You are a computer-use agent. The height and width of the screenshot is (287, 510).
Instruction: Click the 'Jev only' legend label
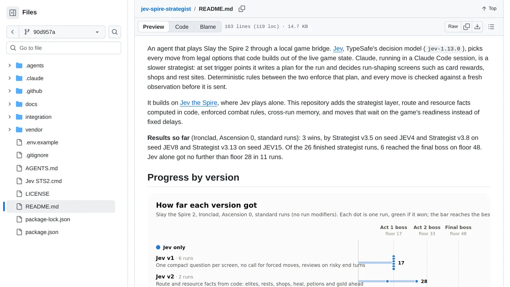[x=174, y=247]
